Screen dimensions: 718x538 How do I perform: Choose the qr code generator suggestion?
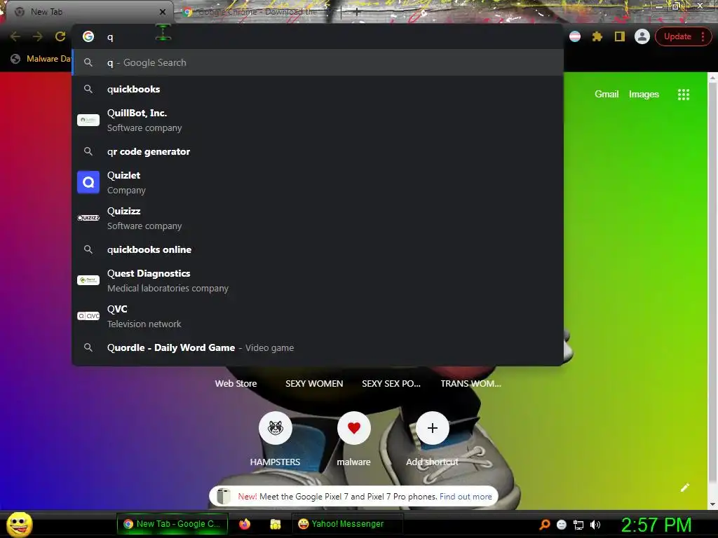[318, 151]
